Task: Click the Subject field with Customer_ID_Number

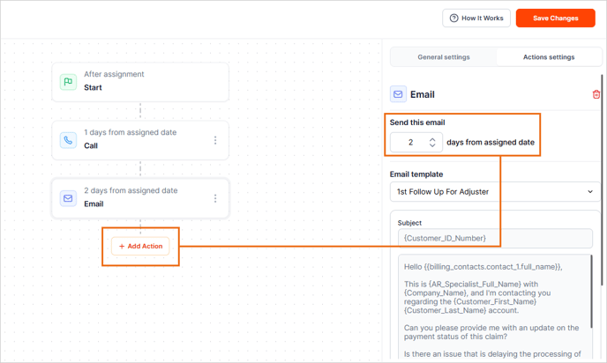Action: (x=495, y=238)
